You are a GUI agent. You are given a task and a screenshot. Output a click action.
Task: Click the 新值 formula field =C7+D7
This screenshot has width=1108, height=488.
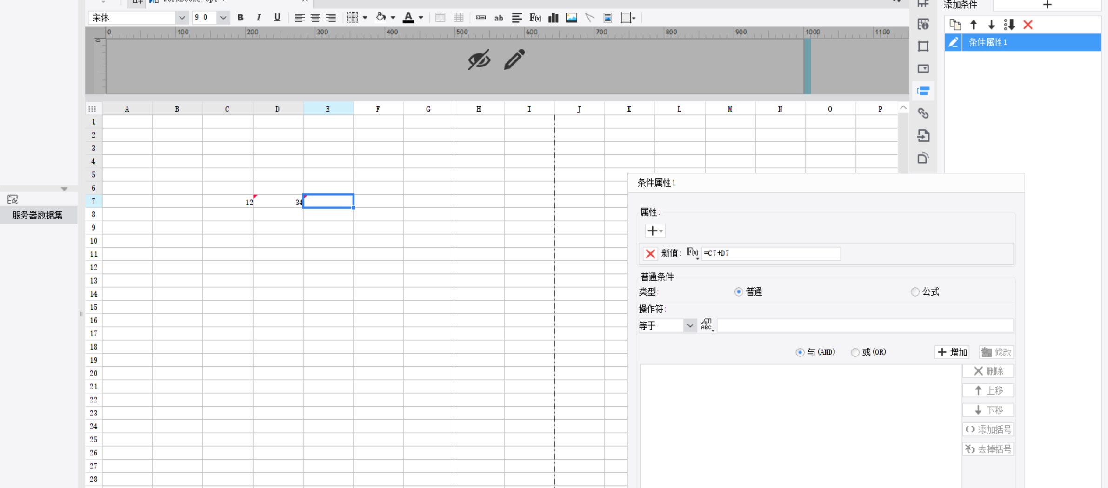point(771,253)
